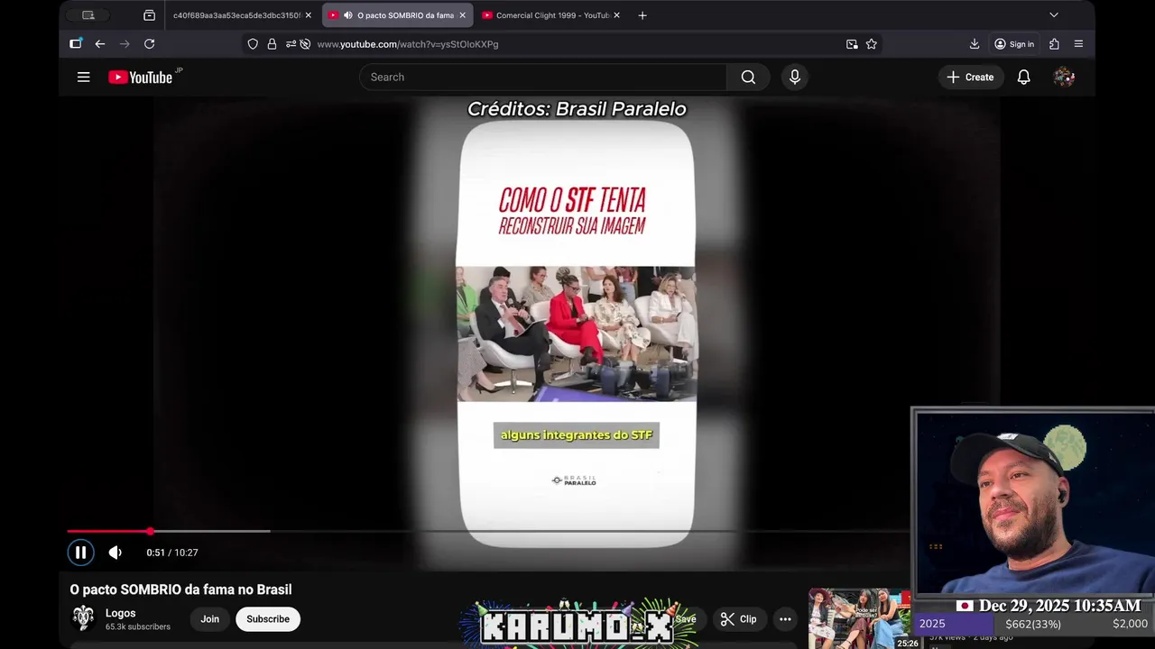Viewport: 1155px width, 649px height.
Task: Click the video title O pacto SOMBRIO
Action: [x=181, y=590]
